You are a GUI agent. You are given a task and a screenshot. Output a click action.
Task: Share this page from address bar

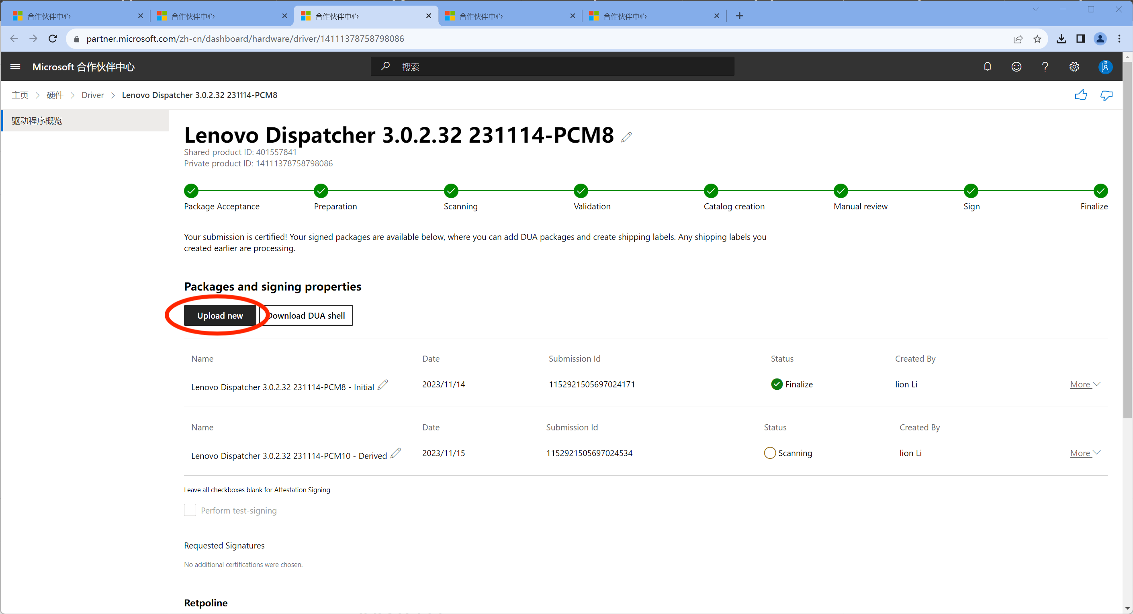(x=1018, y=39)
